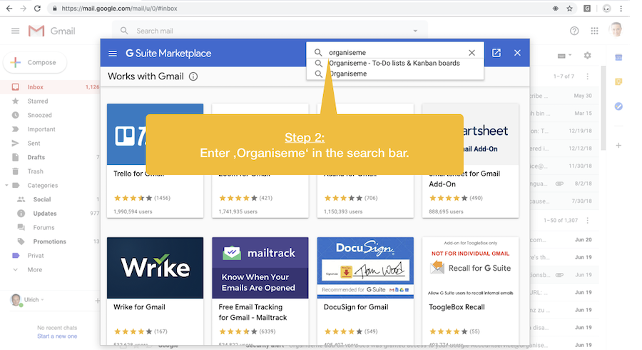Open the DocuSign for Gmail card
642x350 pixels.
(x=365, y=291)
